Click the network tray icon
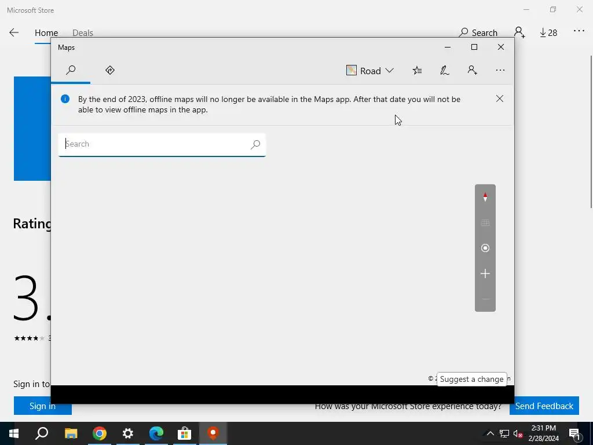 [504, 433]
